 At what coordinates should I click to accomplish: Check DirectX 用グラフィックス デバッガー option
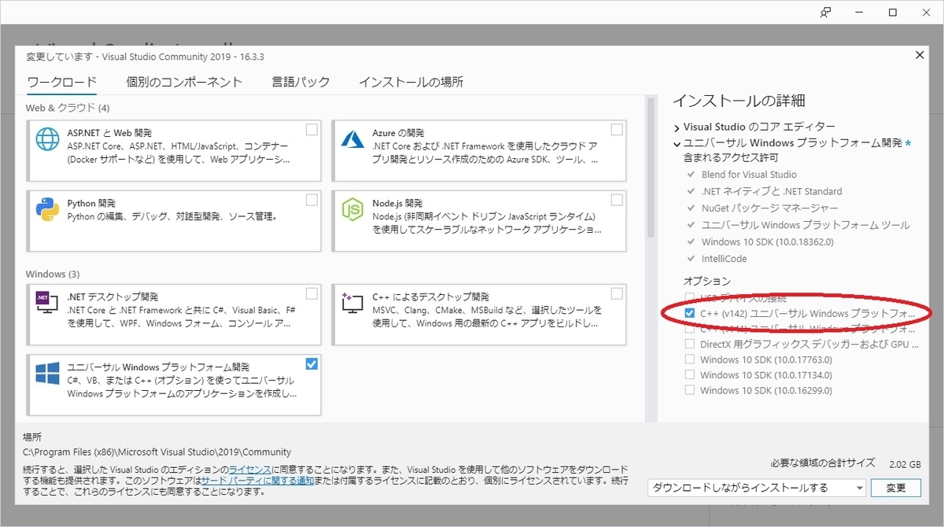click(x=690, y=345)
